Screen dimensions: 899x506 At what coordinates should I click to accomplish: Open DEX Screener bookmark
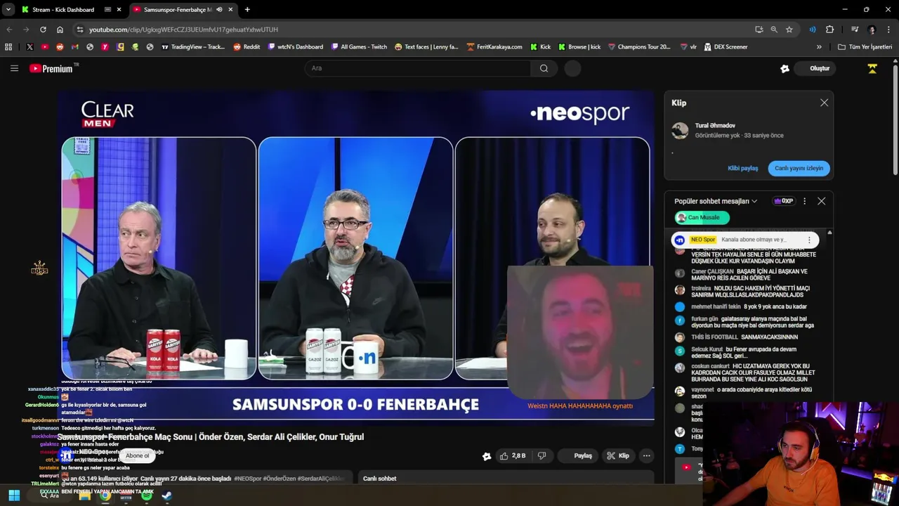point(726,47)
